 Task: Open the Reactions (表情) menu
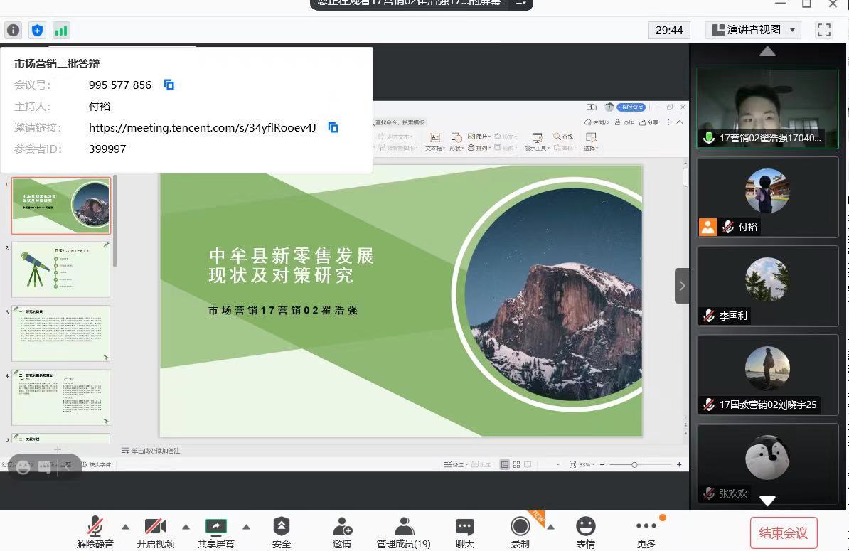585,532
